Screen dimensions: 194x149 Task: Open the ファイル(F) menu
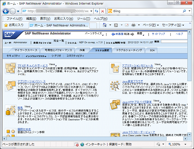(x=14, y=19)
